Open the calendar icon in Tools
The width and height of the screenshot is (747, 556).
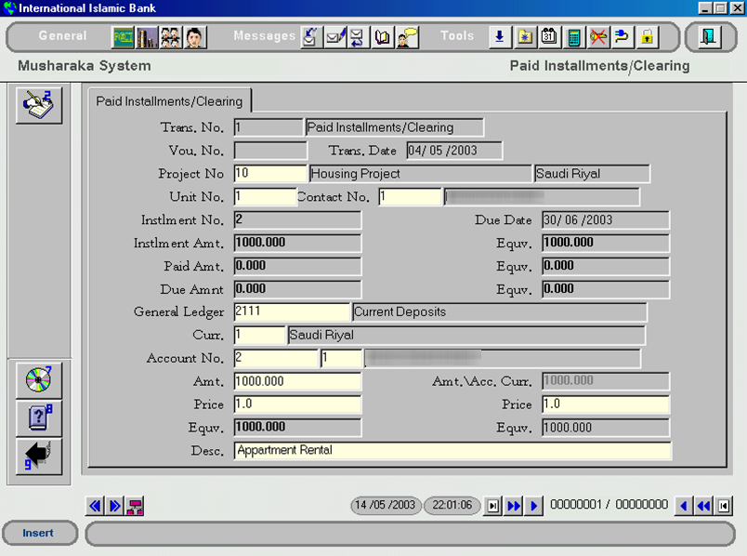(x=549, y=37)
